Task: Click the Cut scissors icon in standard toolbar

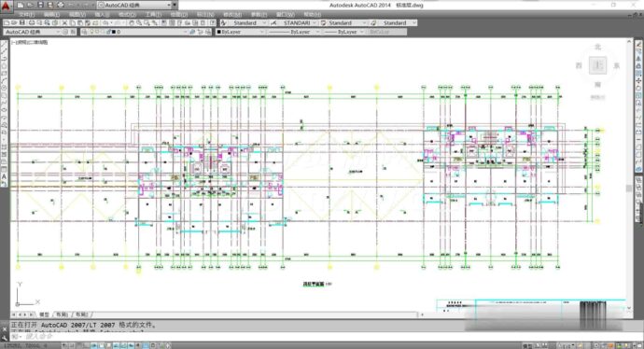Action: point(64,23)
